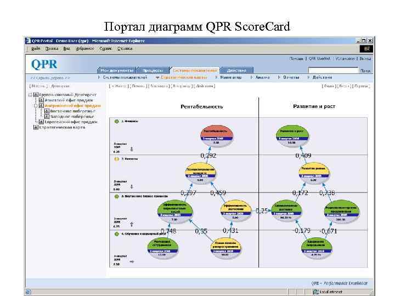Open the Избранное menu
The width and height of the screenshot is (395, 296).
pos(84,49)
